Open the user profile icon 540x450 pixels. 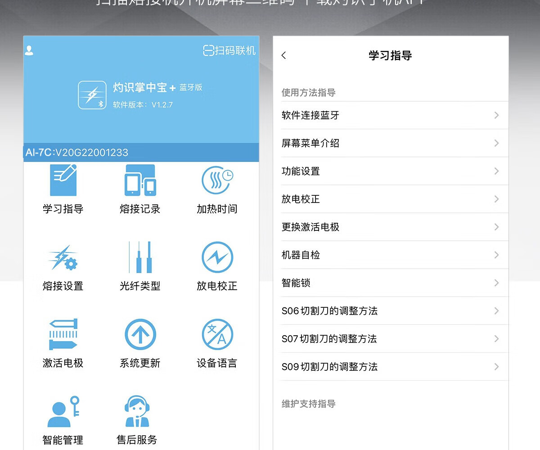click(29, 50)
